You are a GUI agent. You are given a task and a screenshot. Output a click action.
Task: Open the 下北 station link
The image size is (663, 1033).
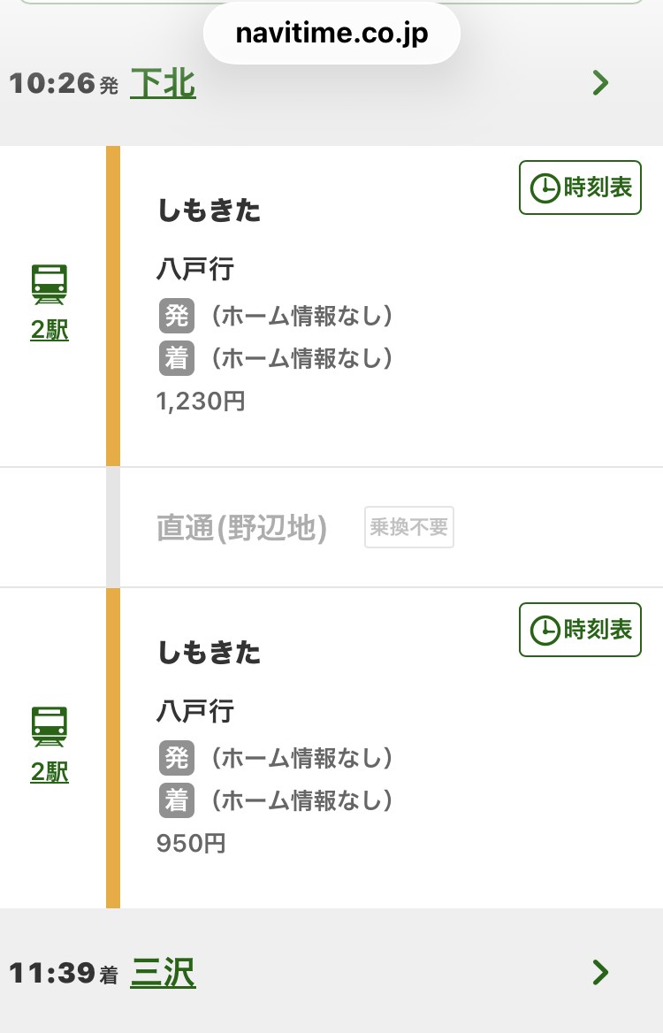[x=163, y=84]
